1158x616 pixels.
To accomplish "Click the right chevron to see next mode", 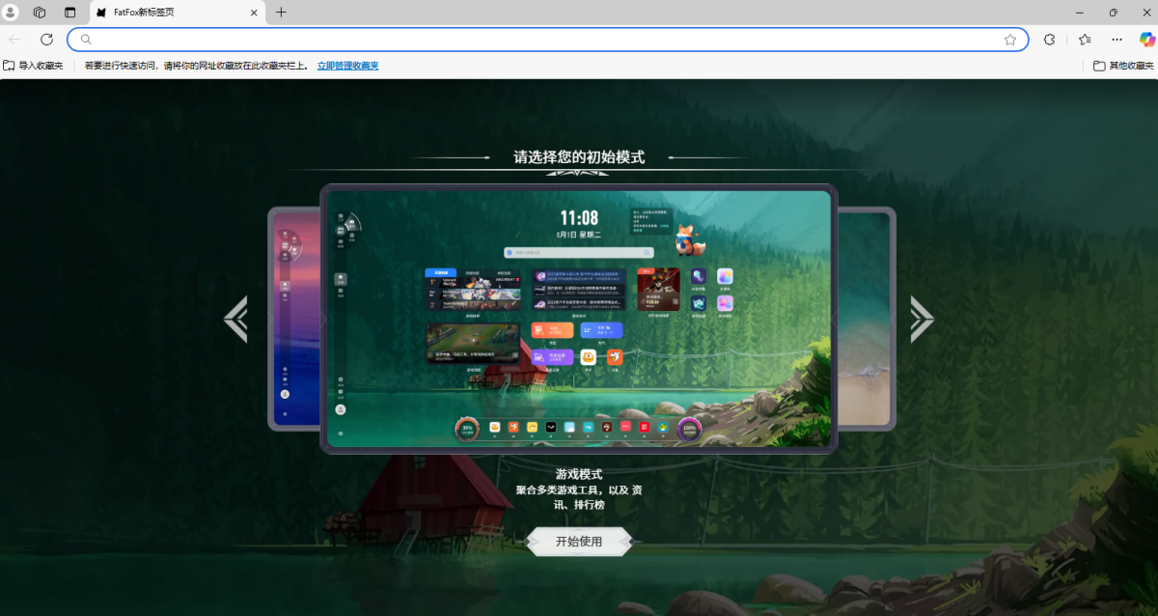I will [922, 319].
